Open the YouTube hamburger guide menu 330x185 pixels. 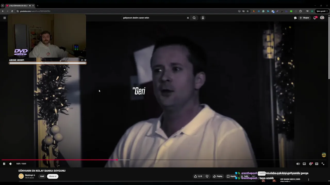coord(4,18)
